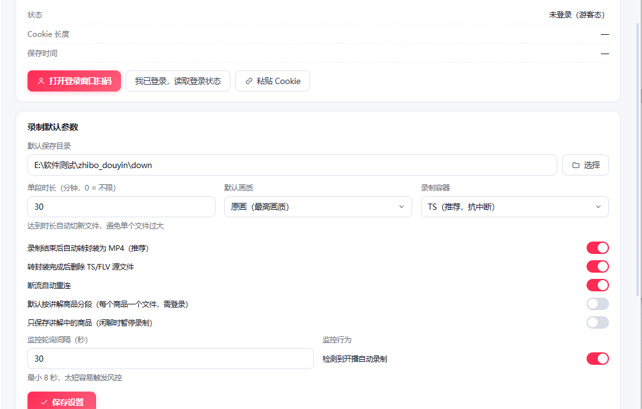Enable 默认按讲解商品分段 switch

click(597, 304)
